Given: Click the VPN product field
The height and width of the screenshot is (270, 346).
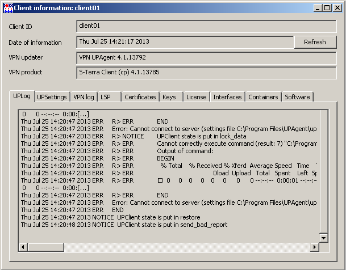Looking at the screenshot, I should pyautogui.click(x=206, y=72).
